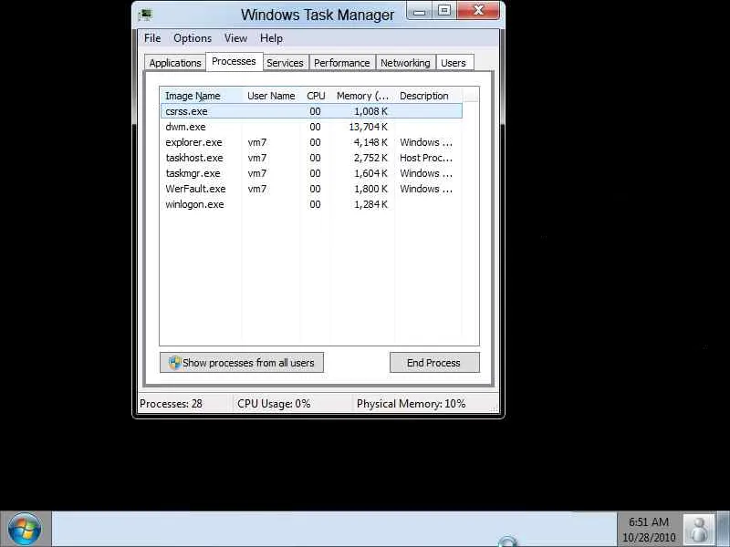Click the 1,284 K memory value

(x=370, y=204)
